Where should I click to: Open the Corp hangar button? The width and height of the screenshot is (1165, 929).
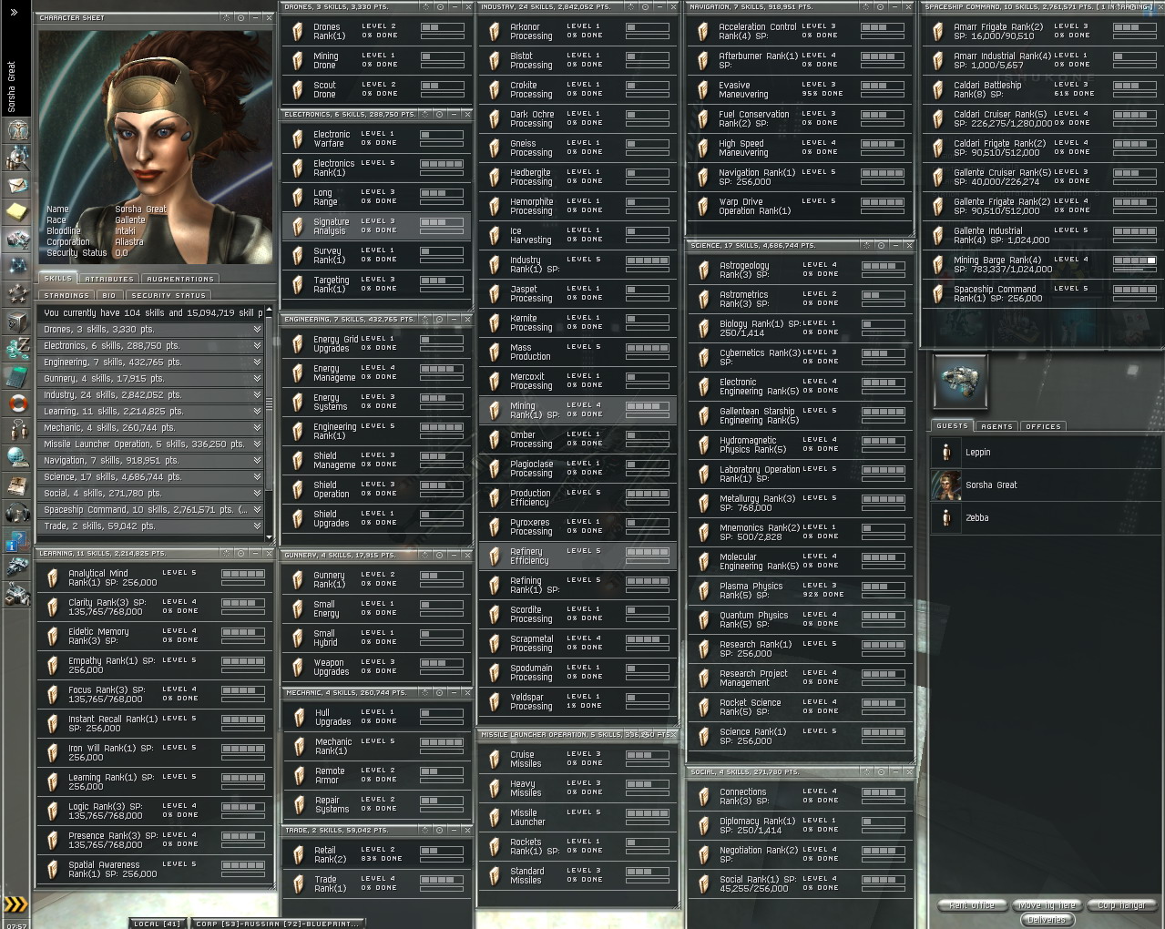pyautogui.click(x=1121, y=905)
